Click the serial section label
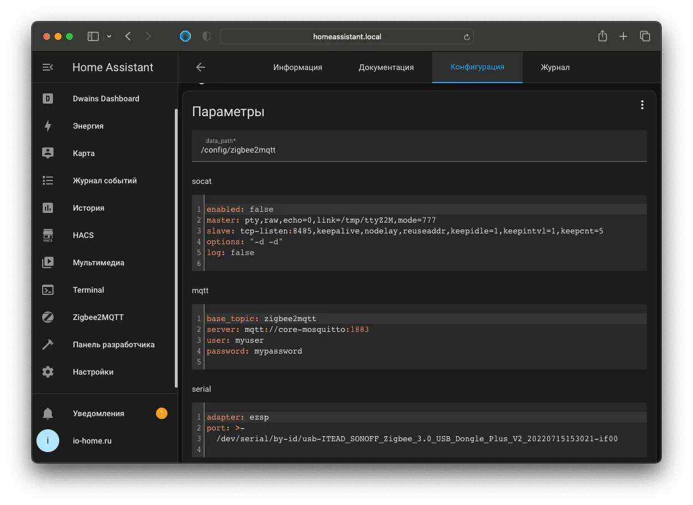The width and height of the screenshot is (693, 505). 202,389
